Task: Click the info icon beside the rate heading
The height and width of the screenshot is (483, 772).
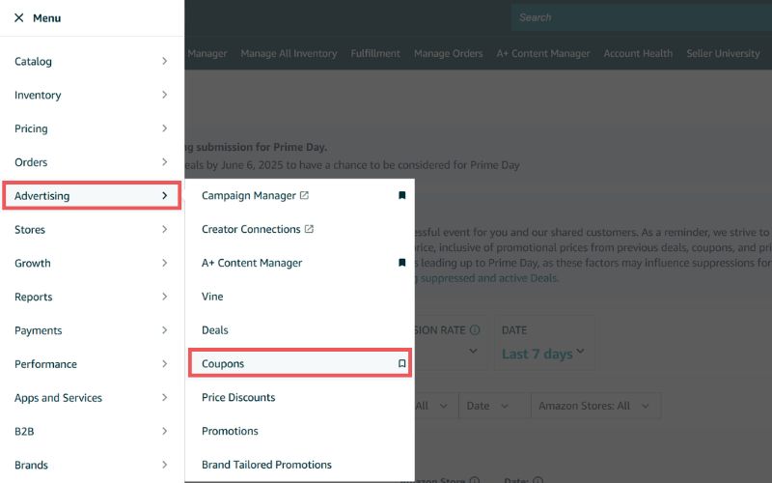Action: (475, 329)
